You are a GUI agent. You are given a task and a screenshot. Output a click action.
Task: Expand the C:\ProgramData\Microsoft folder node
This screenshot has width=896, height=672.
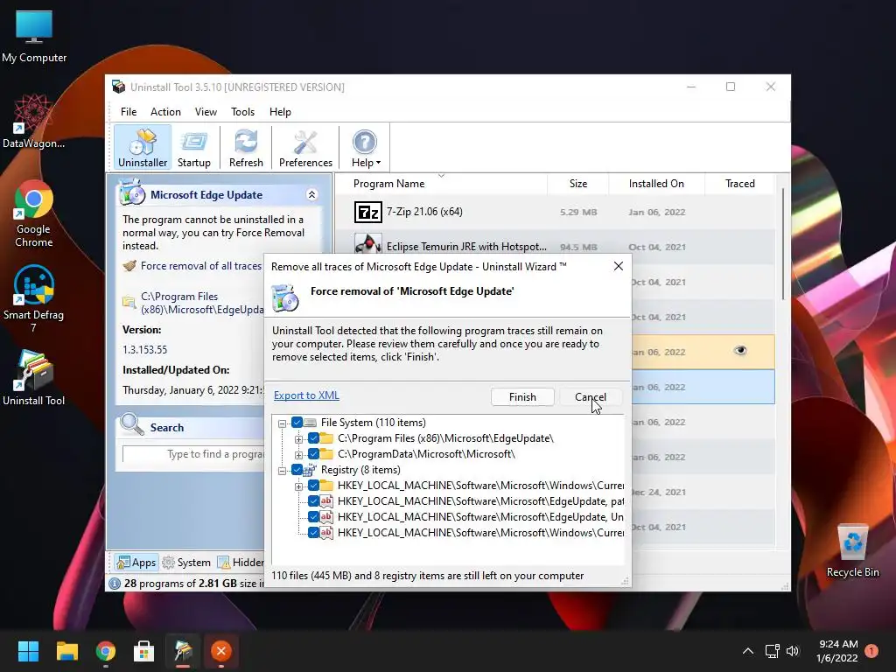point(298,455)
